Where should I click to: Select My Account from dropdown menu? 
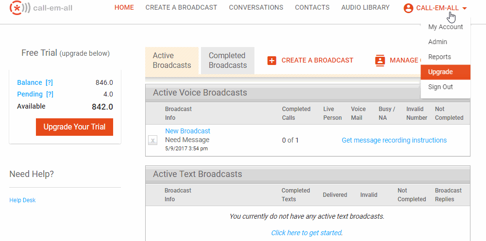point(445,27)
